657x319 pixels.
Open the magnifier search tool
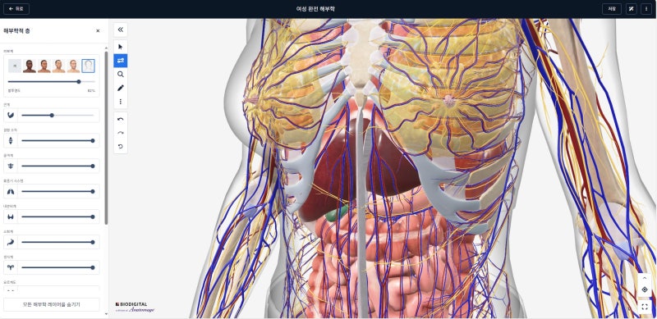tap(121, 75)
